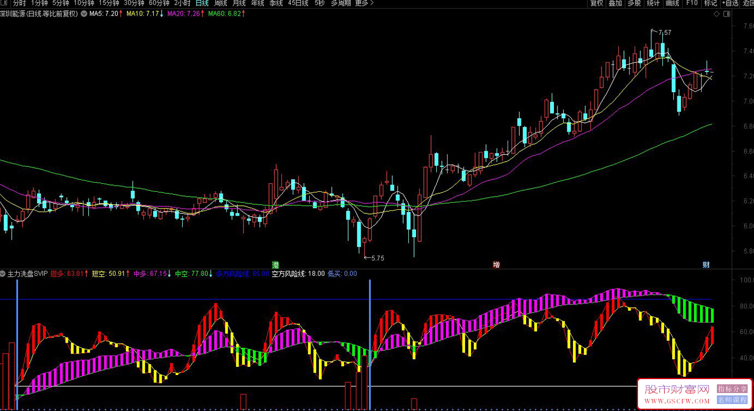Toggle the side panel layout icon
Image resolution: width=754 pixels, height=411 pixels.
(726, 13)
